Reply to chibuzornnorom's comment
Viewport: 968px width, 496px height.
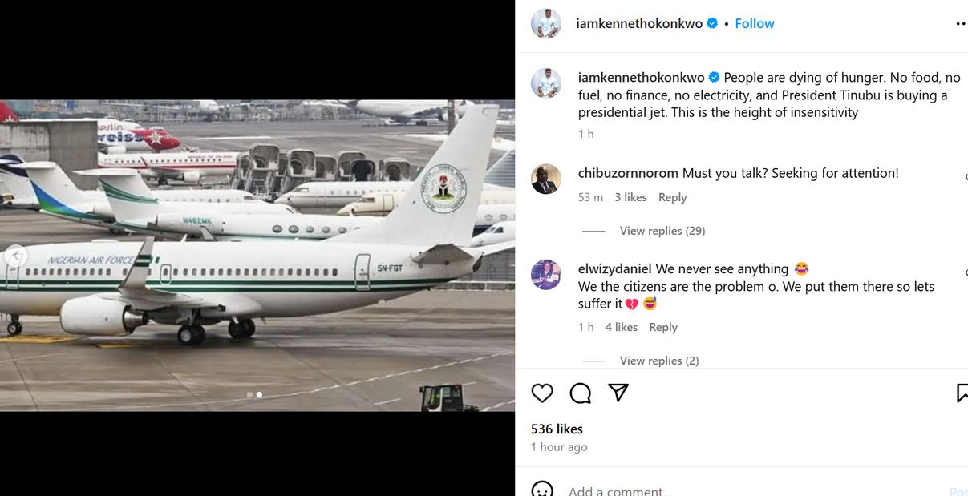point(672,197)
